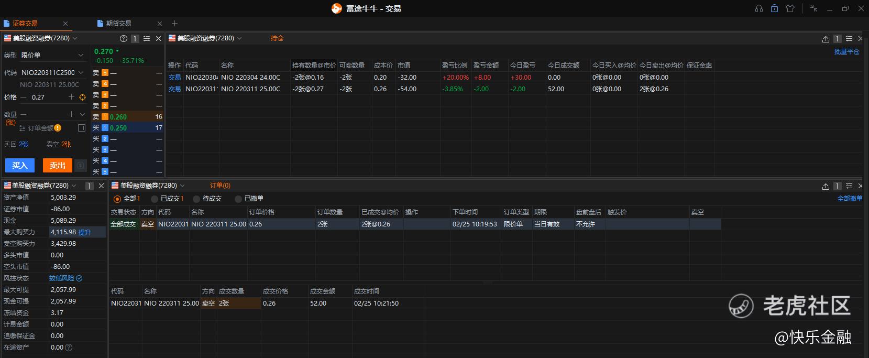The height and width of the screenshot is (358, 869).
Task: Click link number 1 in account assets header
Action: (x=90, y=186)
